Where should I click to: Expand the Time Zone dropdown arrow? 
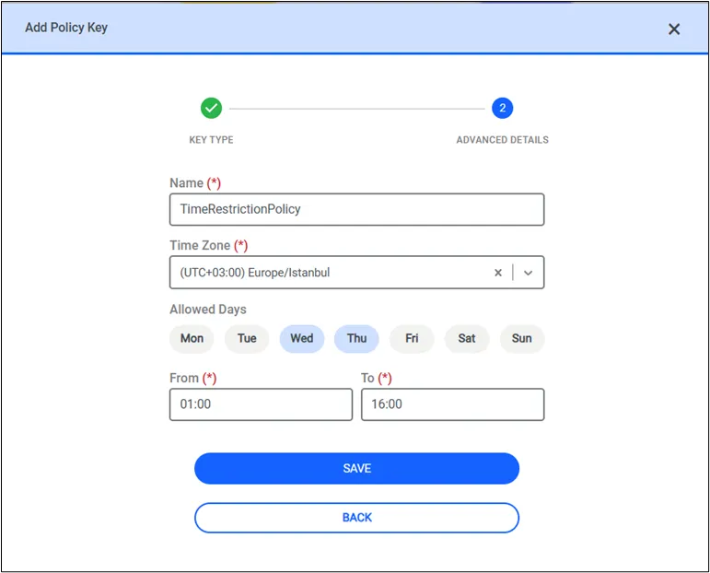528,273
